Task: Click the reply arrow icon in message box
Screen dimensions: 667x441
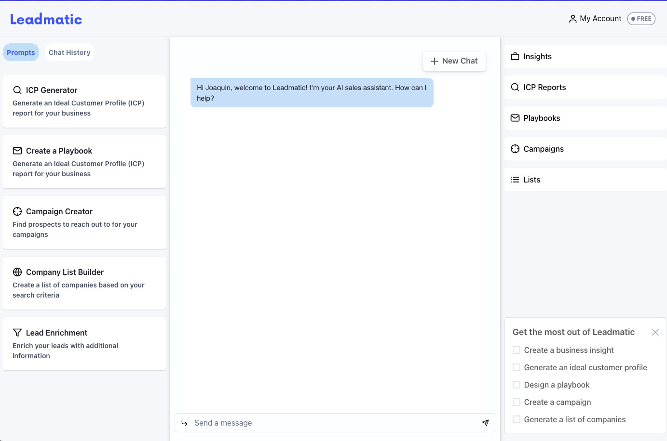Action: click(184, 423)
